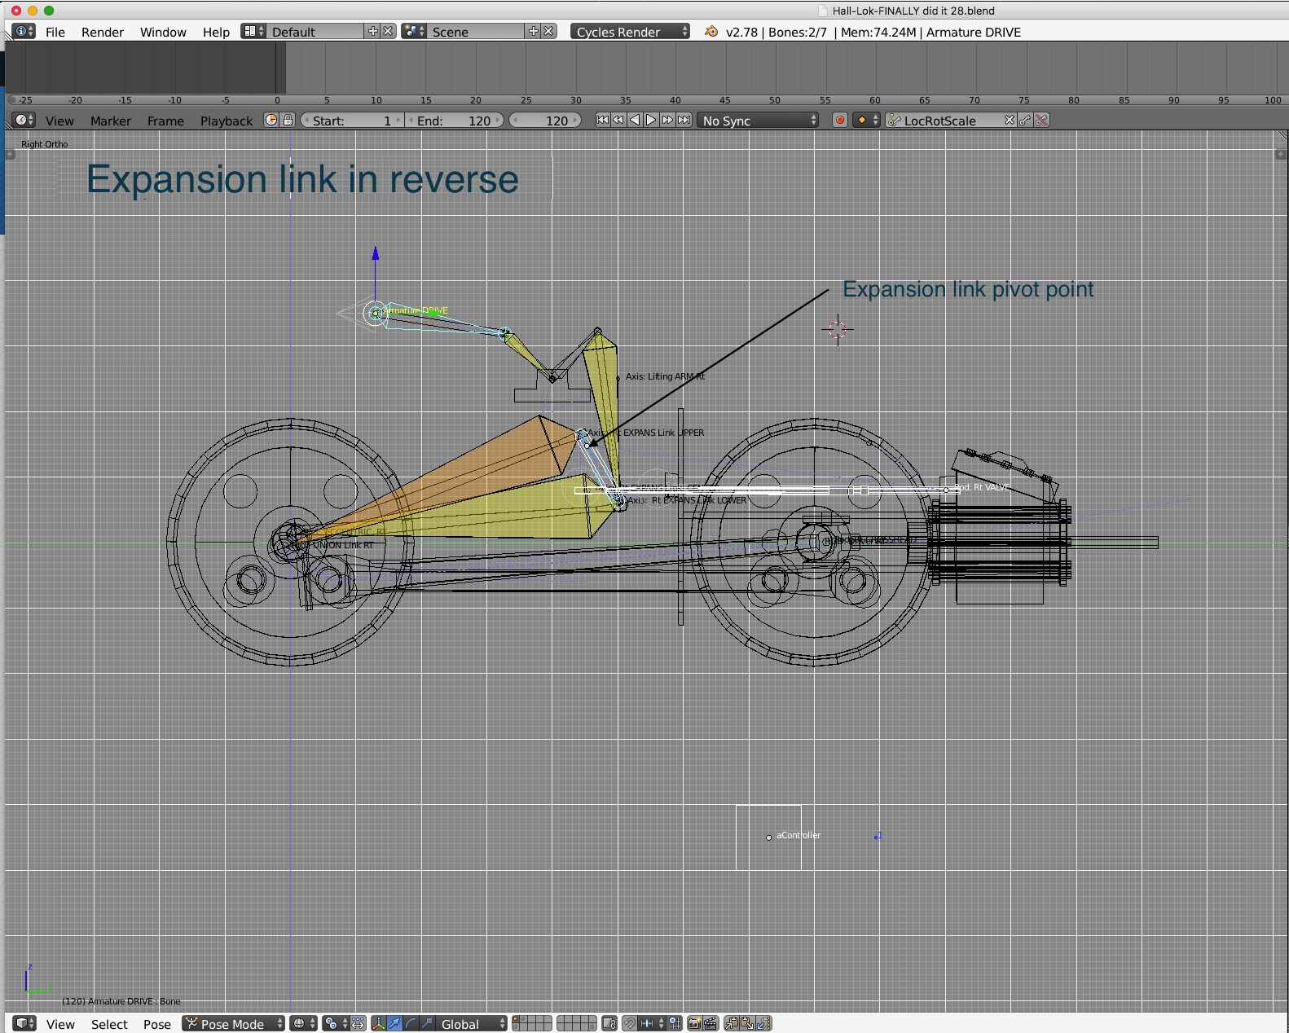Open the screen layout browse selector
1289x1033 pixels.
click(x=253, y=31)
